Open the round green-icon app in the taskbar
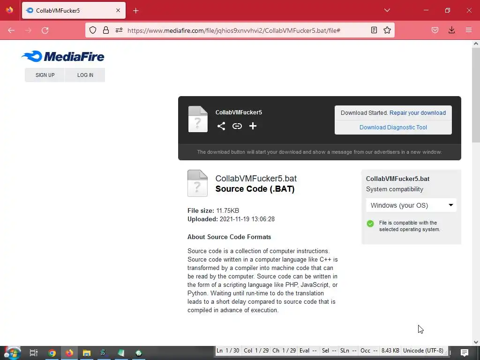This screenshot has width=480, height=360. point(138,353)
